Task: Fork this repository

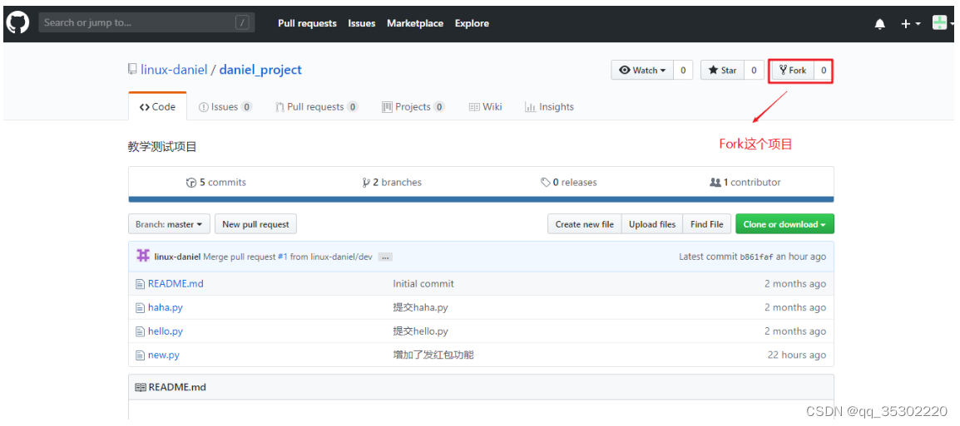Action: [x=793, y=71]
